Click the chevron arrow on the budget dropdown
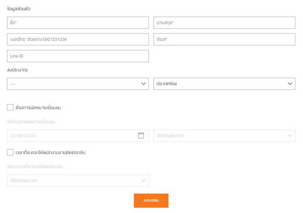Viewport: 303px width, 213px height. click(143, 84)
